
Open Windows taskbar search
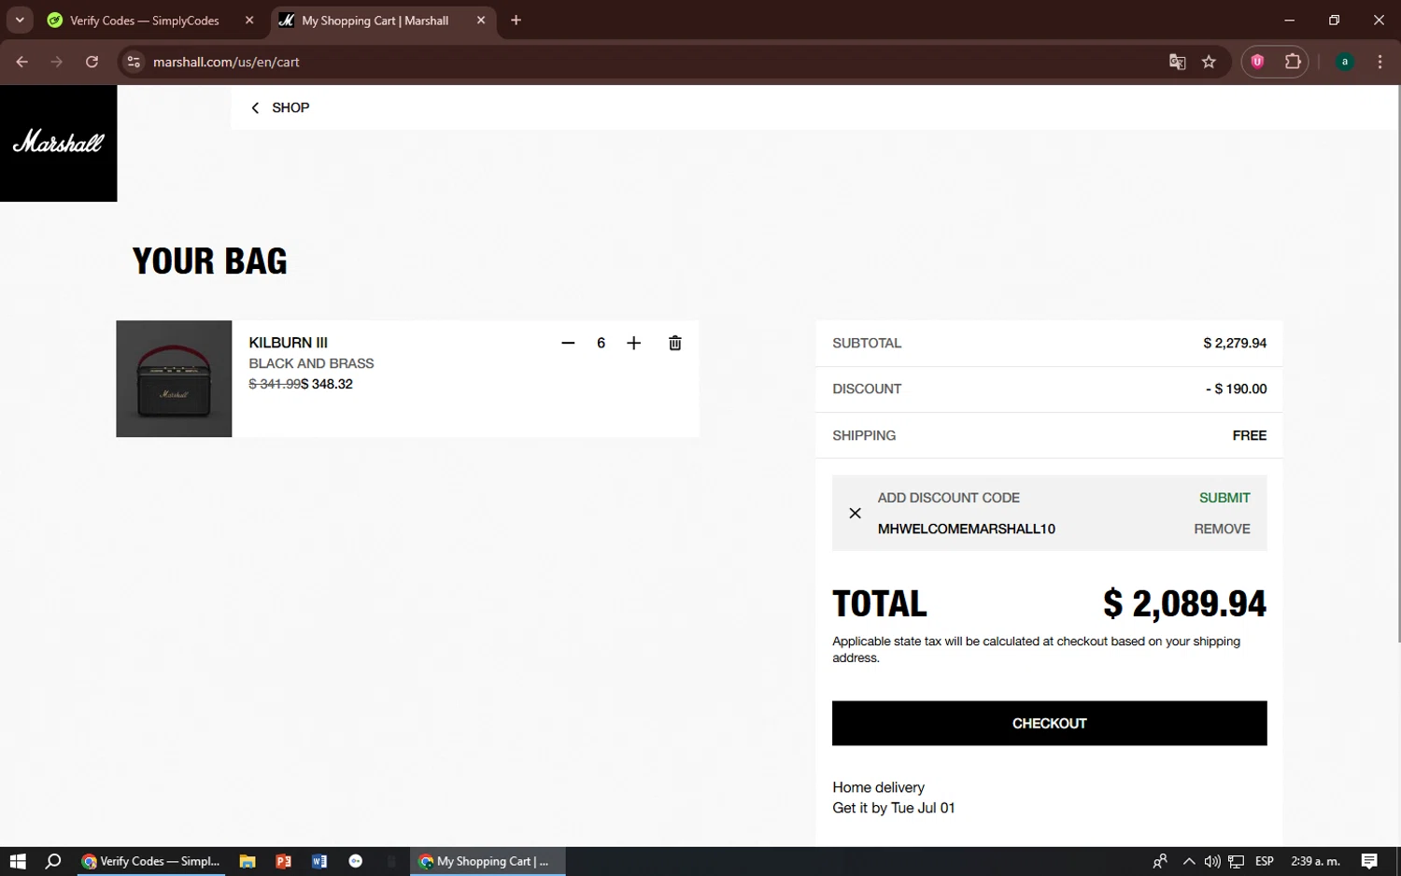(x=53, y=861)
